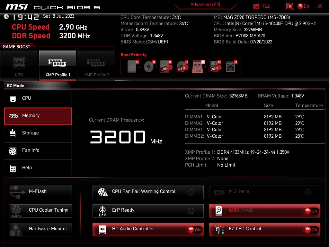This screenshot has height=247, width=329.
Task: Click the hard disk boot priority icon
Action: tap(133, 67)
